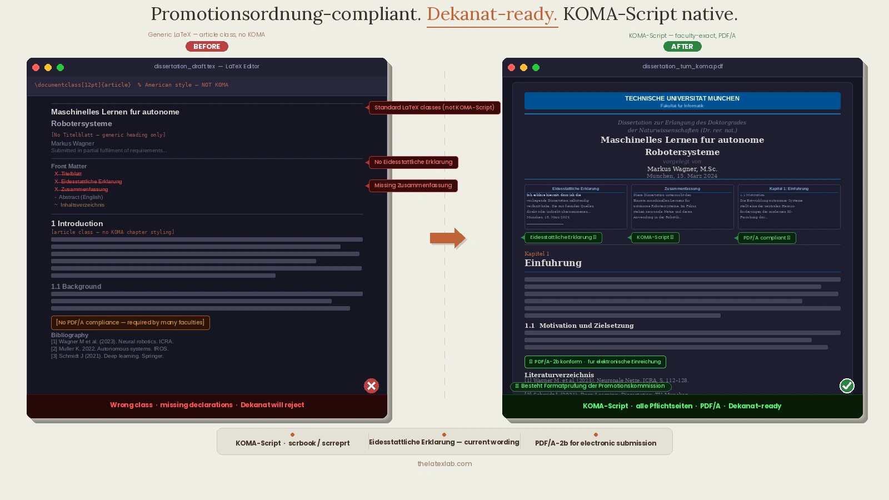
Task: Click the blue Technische Universitat Munchen banner
Action: coord(682,101)
